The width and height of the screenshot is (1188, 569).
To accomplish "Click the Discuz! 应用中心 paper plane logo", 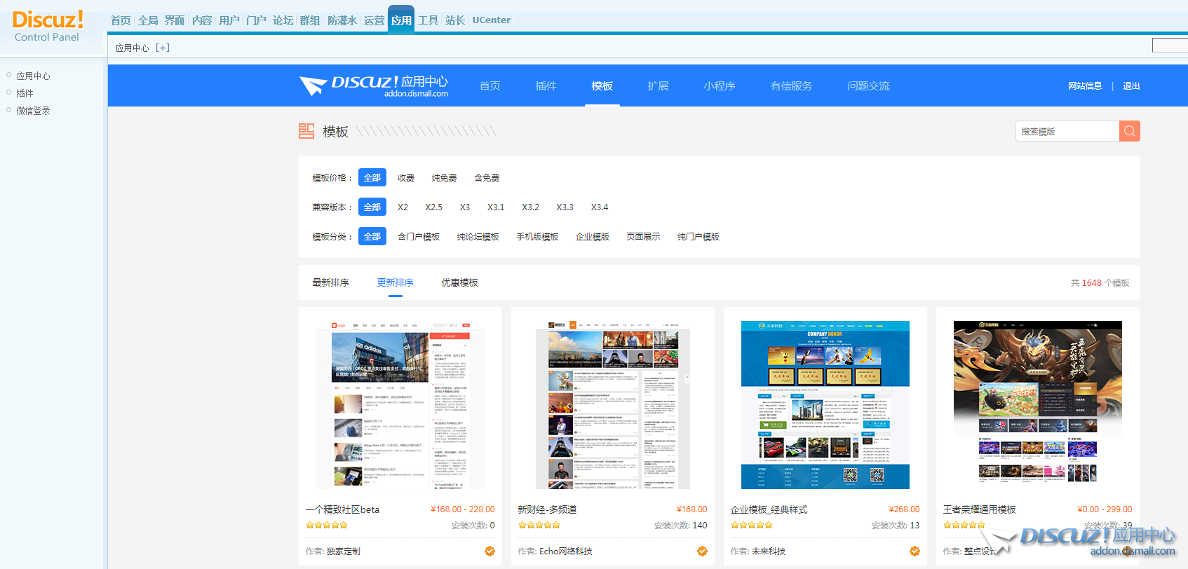I will (373, 86).
